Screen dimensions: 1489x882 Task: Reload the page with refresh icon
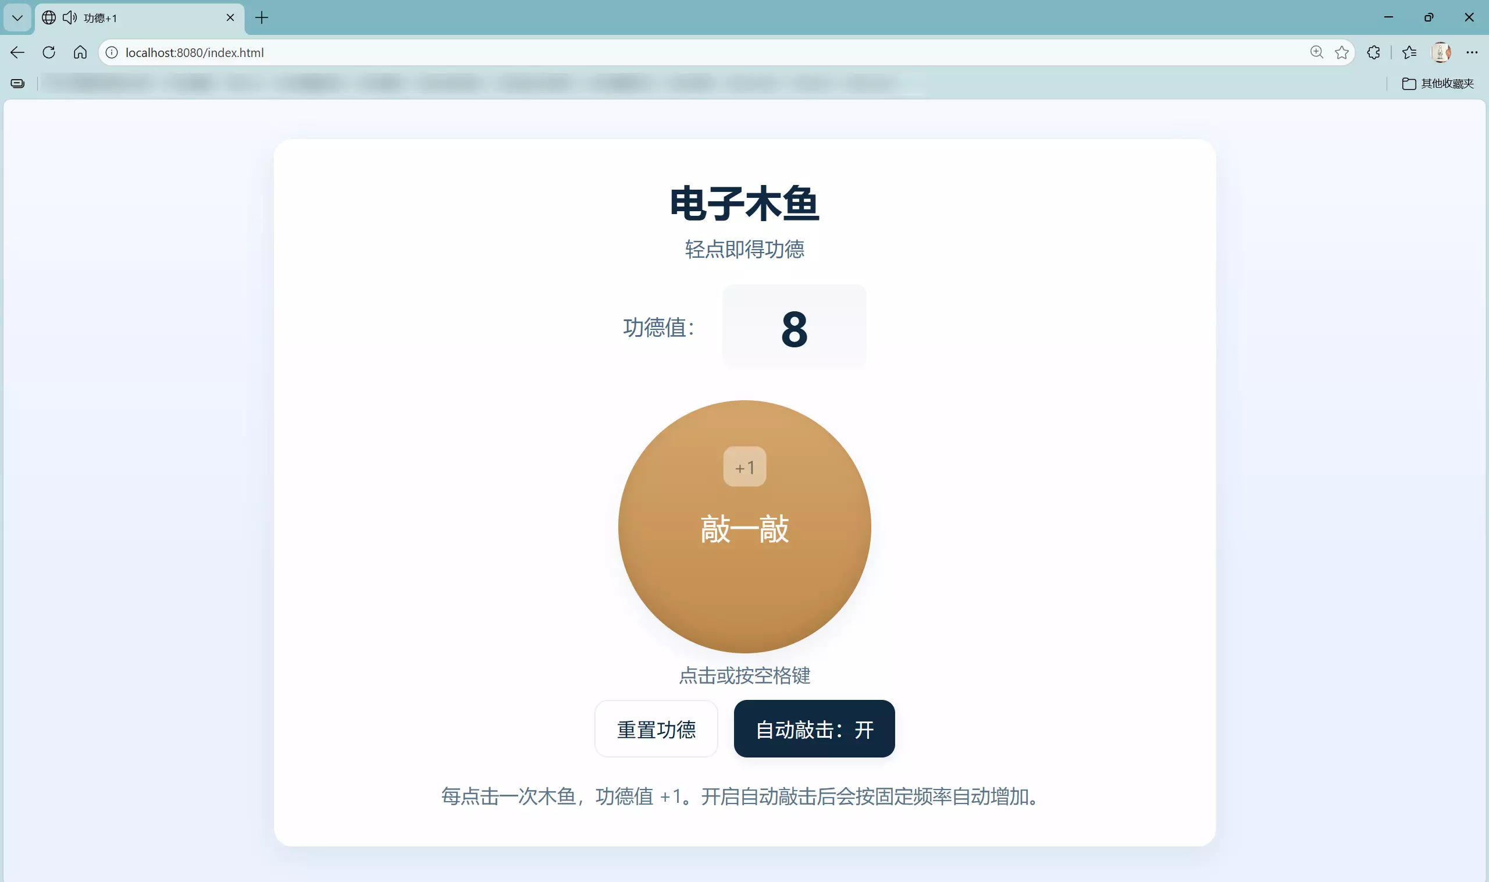click(x=49, y=52)
